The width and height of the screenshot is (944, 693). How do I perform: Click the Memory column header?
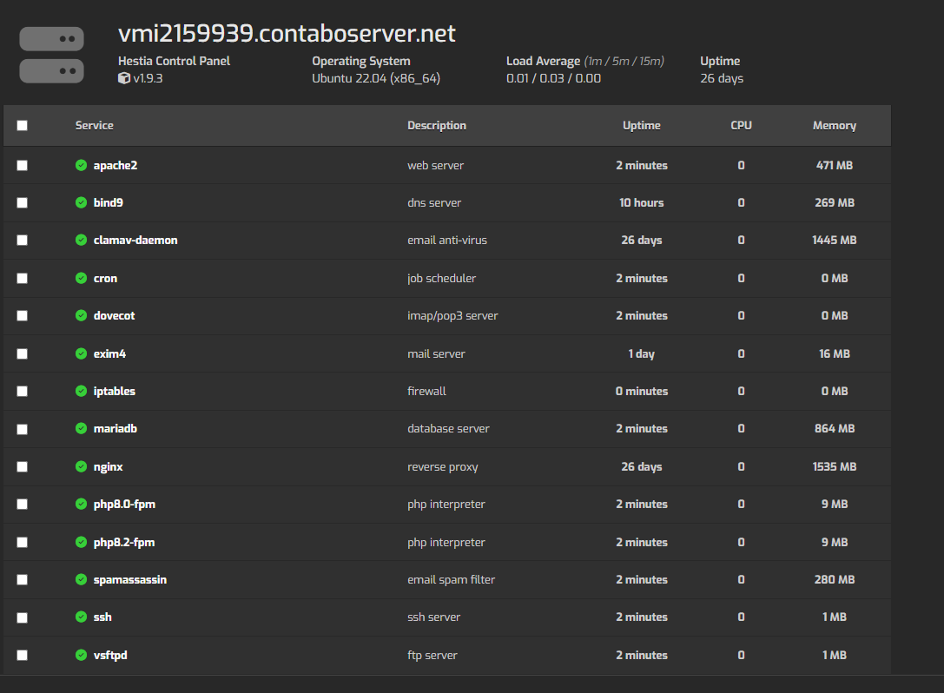tap(834, 125)
